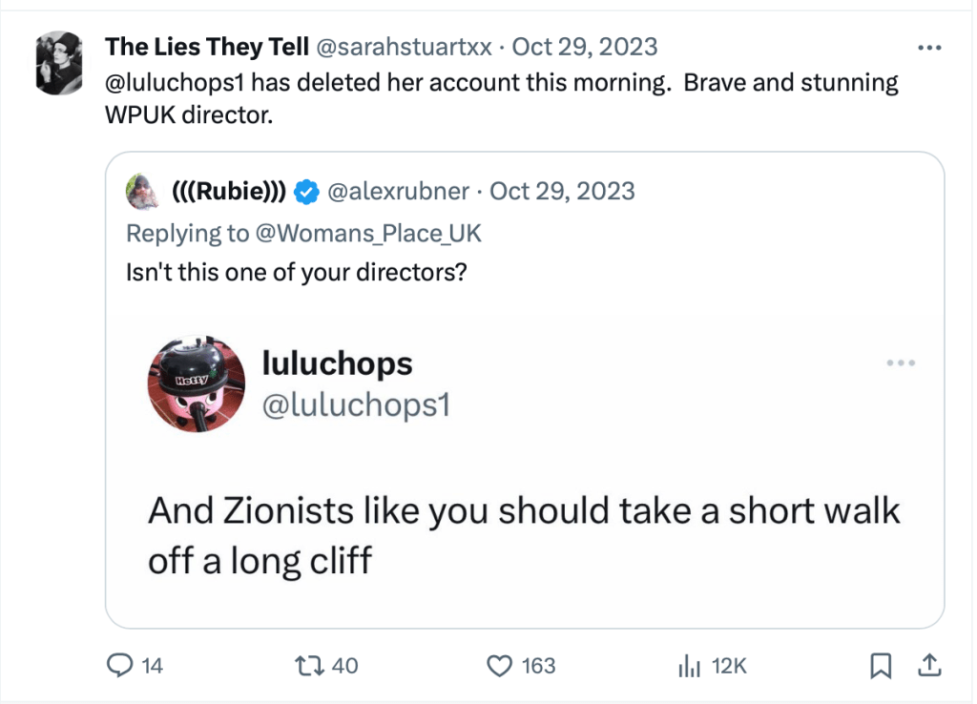977x704 pixels.
Task: Click the blue verified badge by Rubie
Action: 305,192
